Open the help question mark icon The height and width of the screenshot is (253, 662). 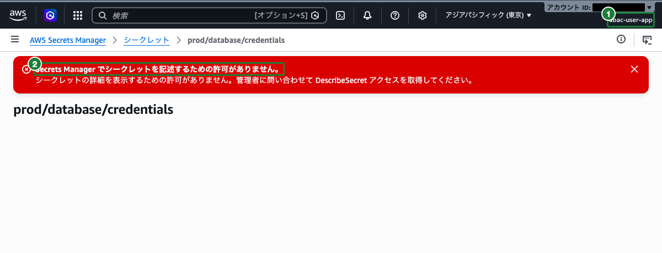coord(395,15)
